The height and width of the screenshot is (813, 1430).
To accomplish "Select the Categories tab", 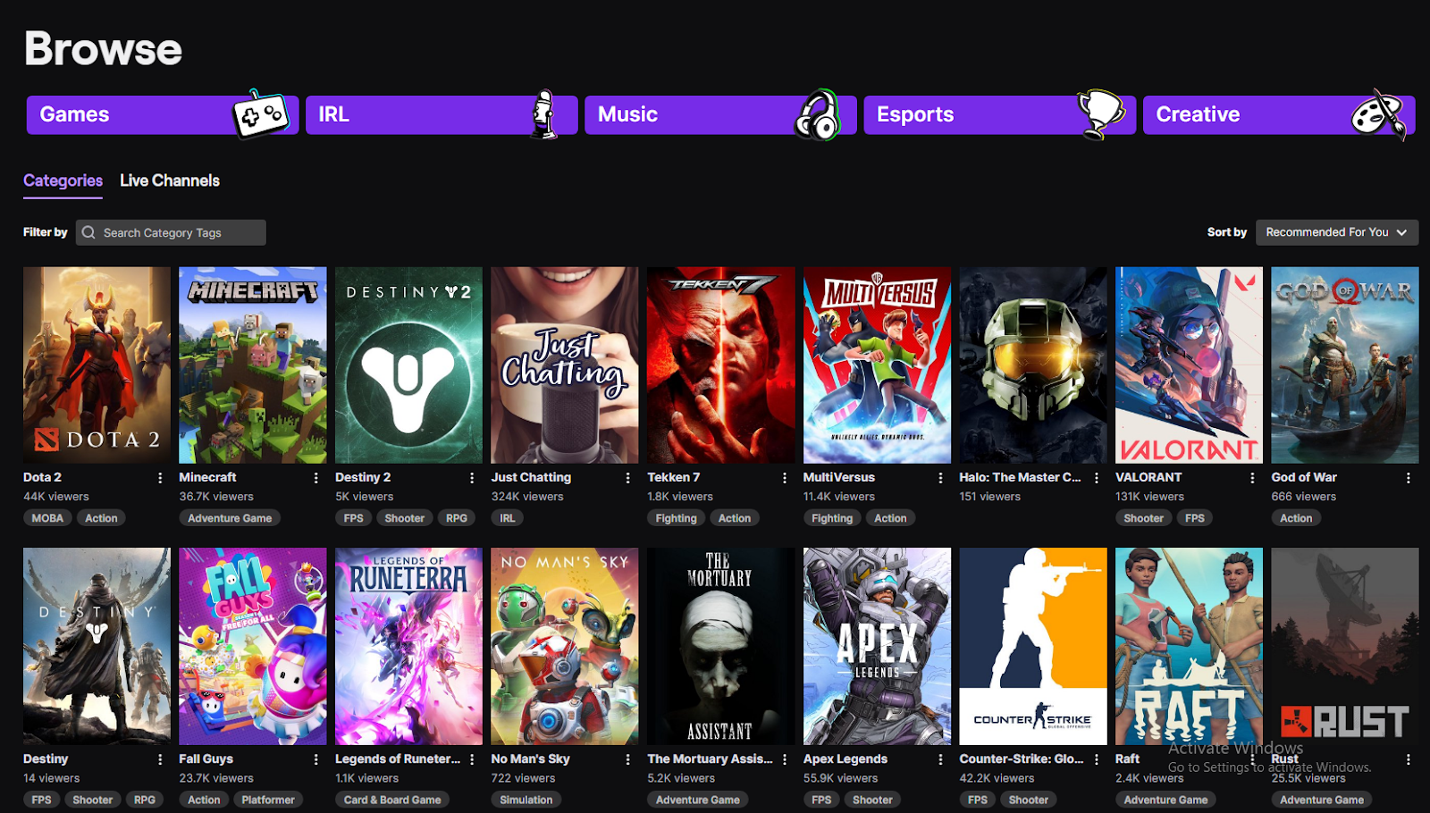I will point(63,180).
